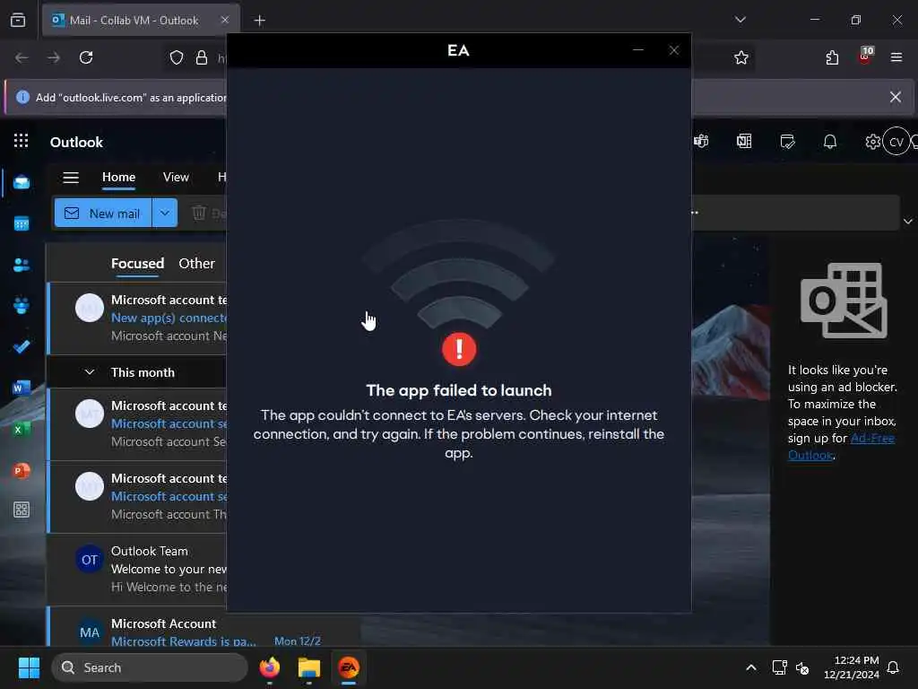Open Outlook settings gear
918x689 pixels.
pyautogui.click(x=872, y=142)
